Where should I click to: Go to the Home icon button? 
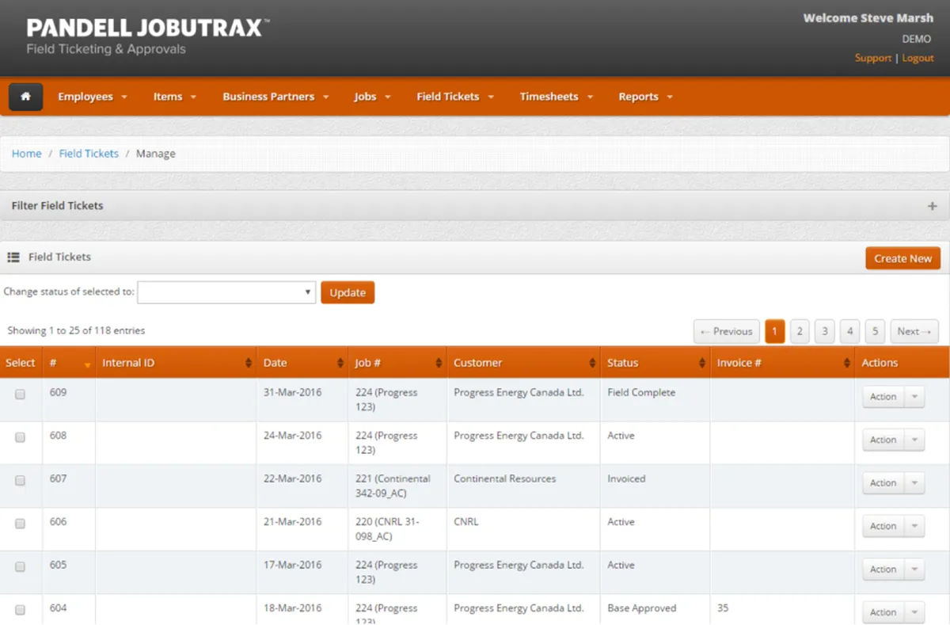[x=26, y=97]
